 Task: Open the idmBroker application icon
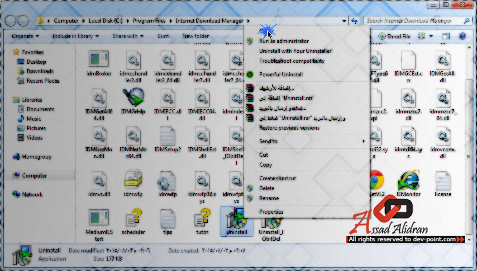[x=99, y=59]
